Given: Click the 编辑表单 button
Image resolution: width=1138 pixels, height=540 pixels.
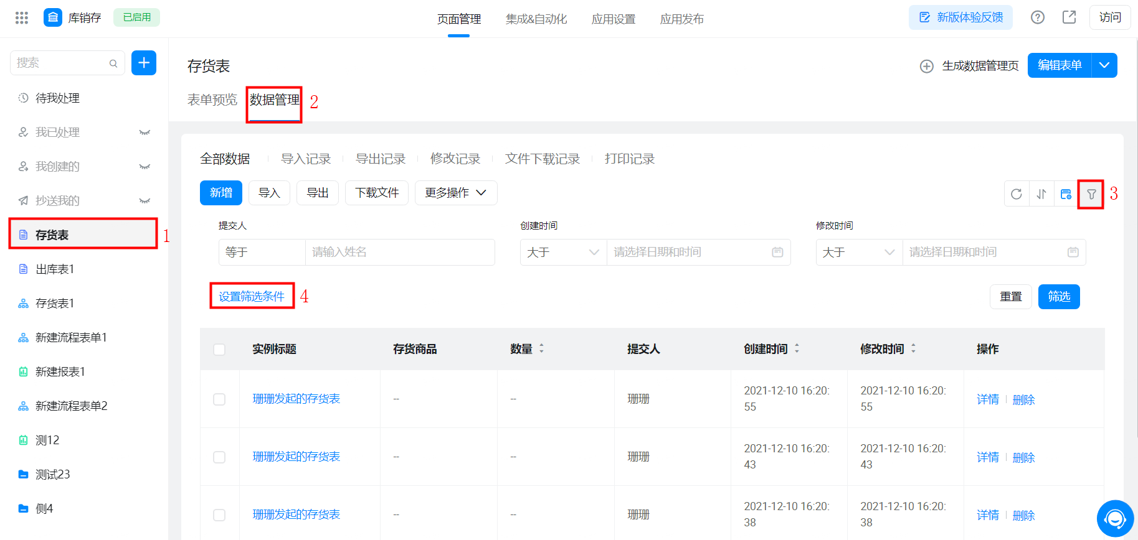Looking at the screenshot, I should tap(1060, 65).
